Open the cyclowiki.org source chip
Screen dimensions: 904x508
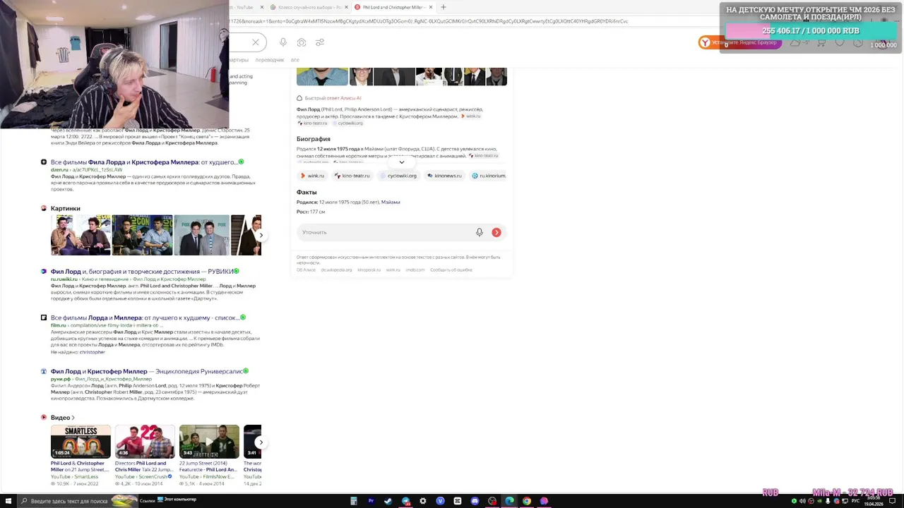click(x=398, y=176)
